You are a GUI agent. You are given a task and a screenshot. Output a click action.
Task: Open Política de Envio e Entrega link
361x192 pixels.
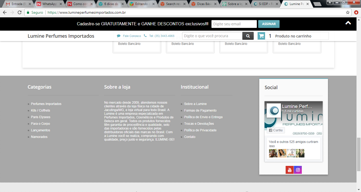(203, 117)
